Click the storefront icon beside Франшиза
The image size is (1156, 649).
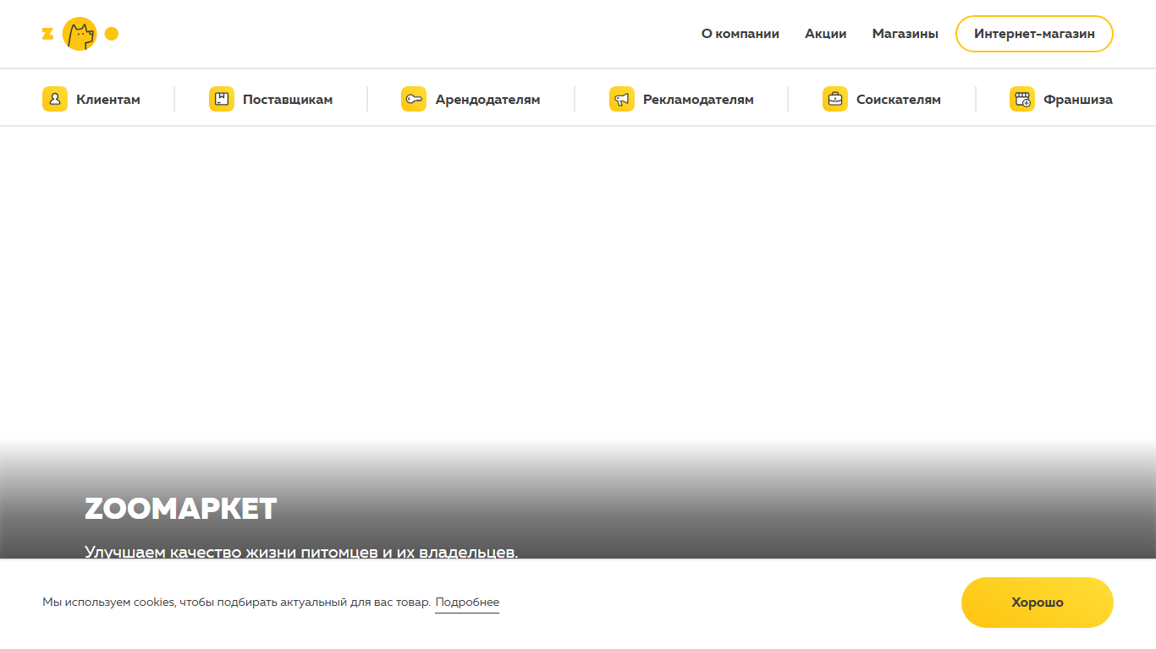coord(1022,99)
